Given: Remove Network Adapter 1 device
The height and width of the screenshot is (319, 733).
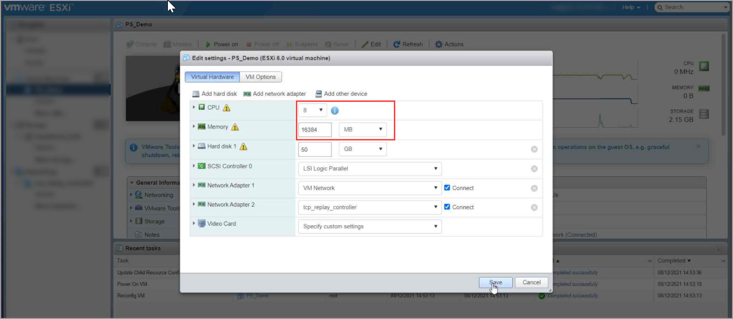Looking at the screenshot, I should coord(534,188).
